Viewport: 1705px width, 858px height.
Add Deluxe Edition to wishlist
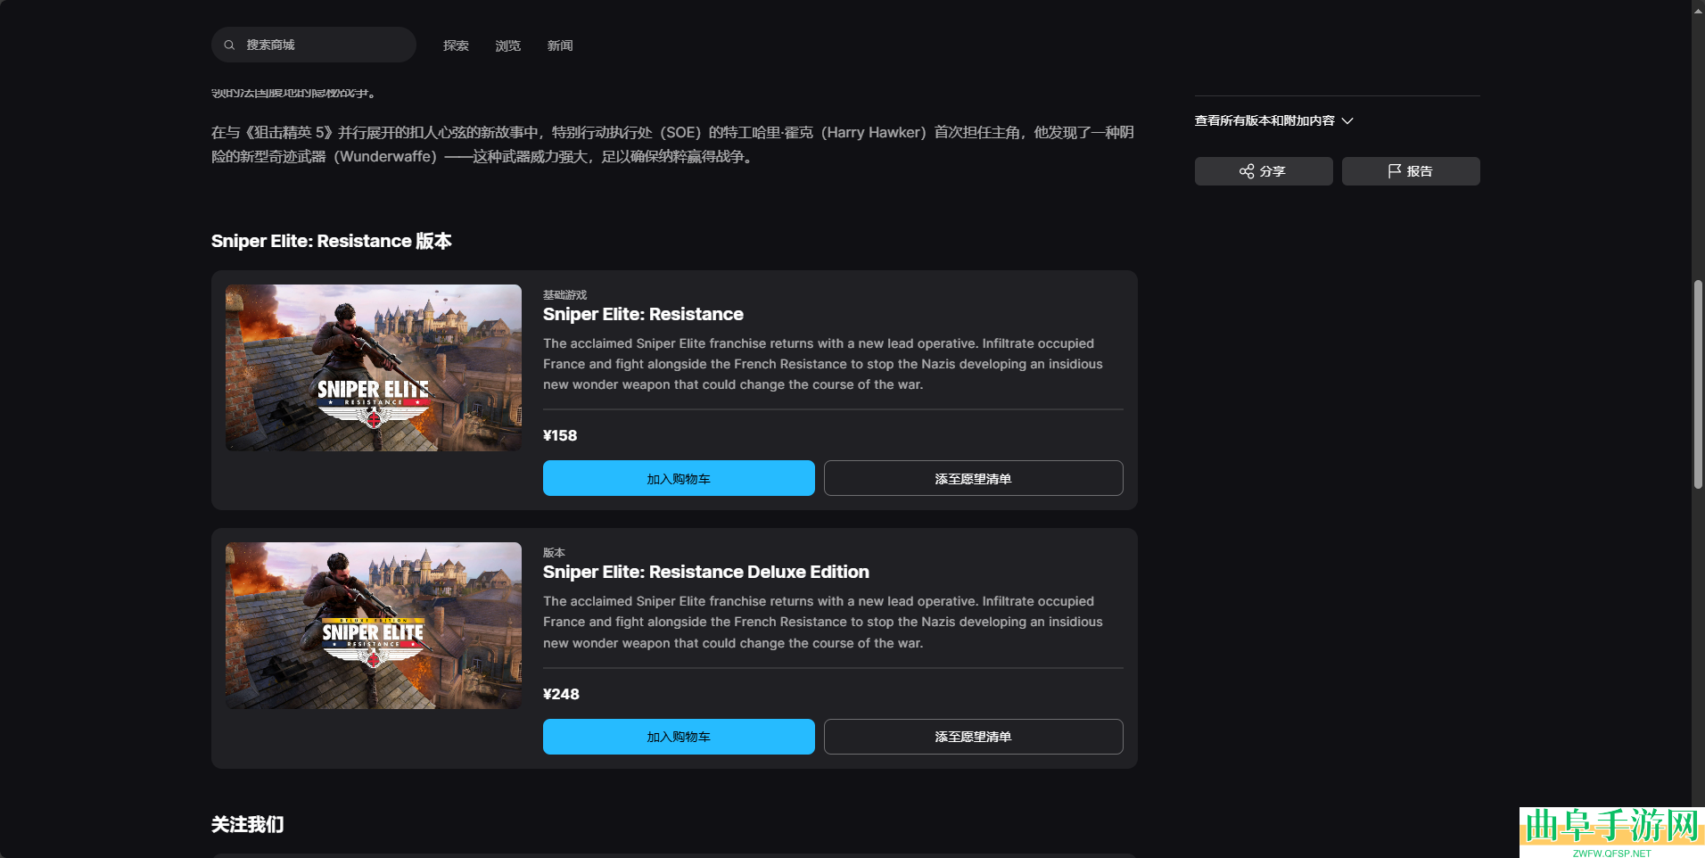tap(973, 737)
